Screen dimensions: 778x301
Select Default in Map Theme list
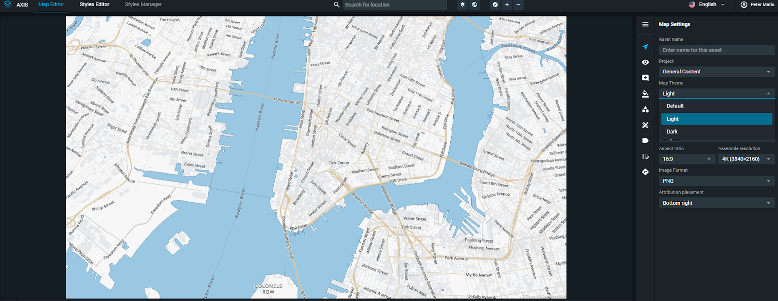675,106
